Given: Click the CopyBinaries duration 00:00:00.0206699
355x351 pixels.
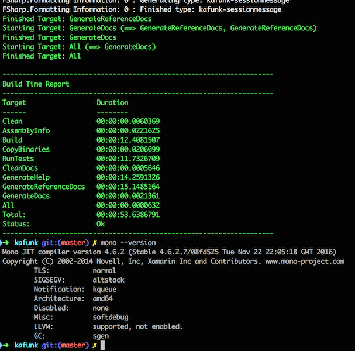Looking at the screenshot, I should 128,149.
